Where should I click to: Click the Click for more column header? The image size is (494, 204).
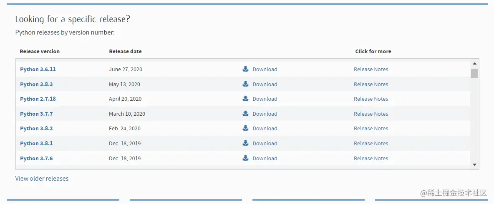click(373, 51)
